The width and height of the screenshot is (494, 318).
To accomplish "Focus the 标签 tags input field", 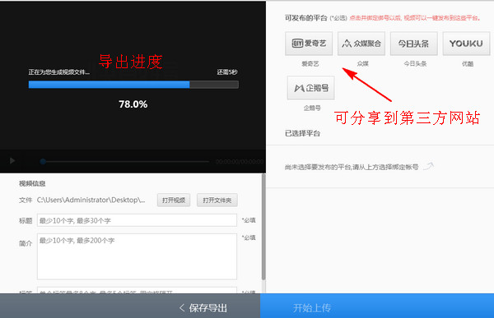I will pyautogui.click(x=137, y=290).
